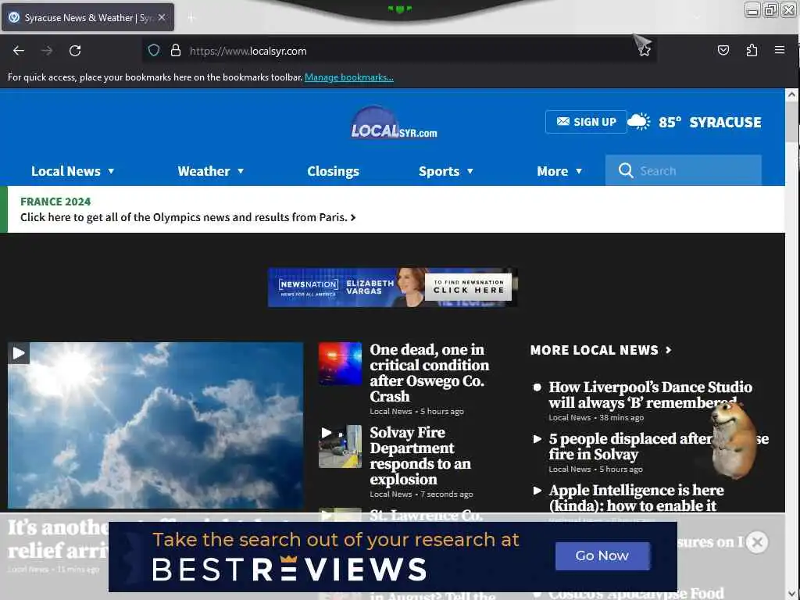Click the forward navigation arrow
The image size is (800, 600).
click(47, 51)
